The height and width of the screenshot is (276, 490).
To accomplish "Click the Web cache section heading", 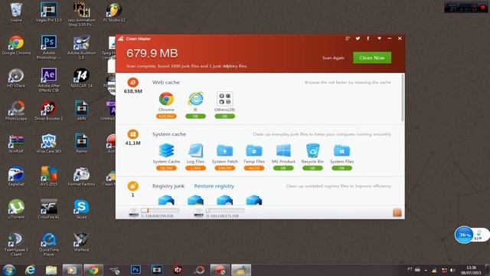I will [x=165, y=82].
